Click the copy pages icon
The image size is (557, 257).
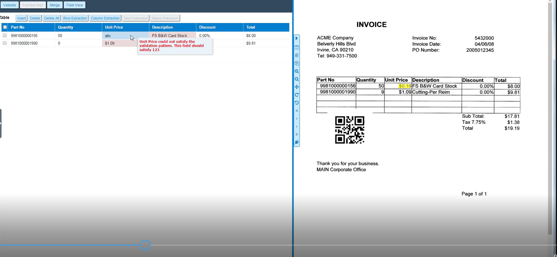coord(297,63)
